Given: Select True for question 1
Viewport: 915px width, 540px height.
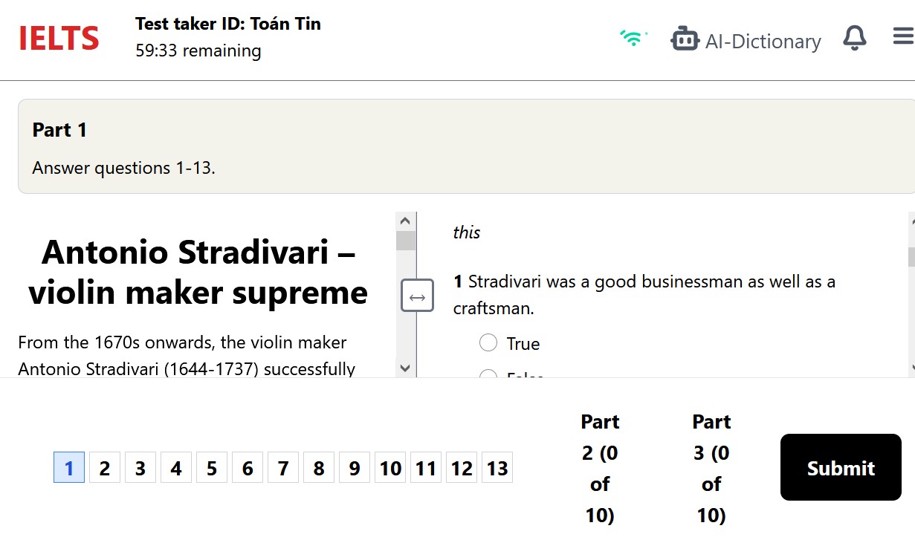Looking at the screenshot, I should click(488, 342).
